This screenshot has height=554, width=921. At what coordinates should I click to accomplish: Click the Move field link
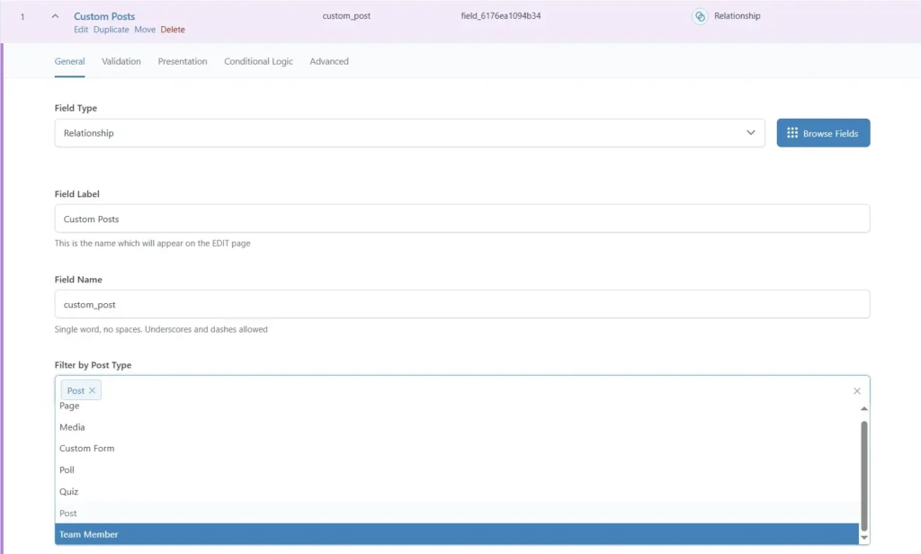pyautogui.click(x=145, y=30)
